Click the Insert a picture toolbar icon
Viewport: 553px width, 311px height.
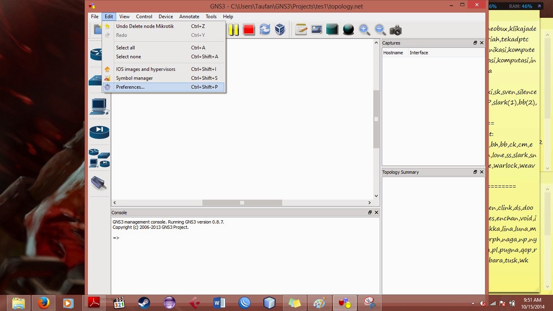[x=317, y=30]
